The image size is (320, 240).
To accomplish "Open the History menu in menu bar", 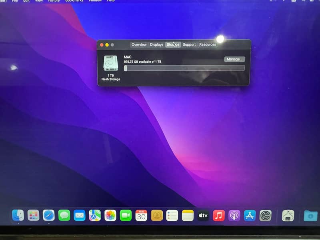I will pyautogui.click(x=54, y=1).
